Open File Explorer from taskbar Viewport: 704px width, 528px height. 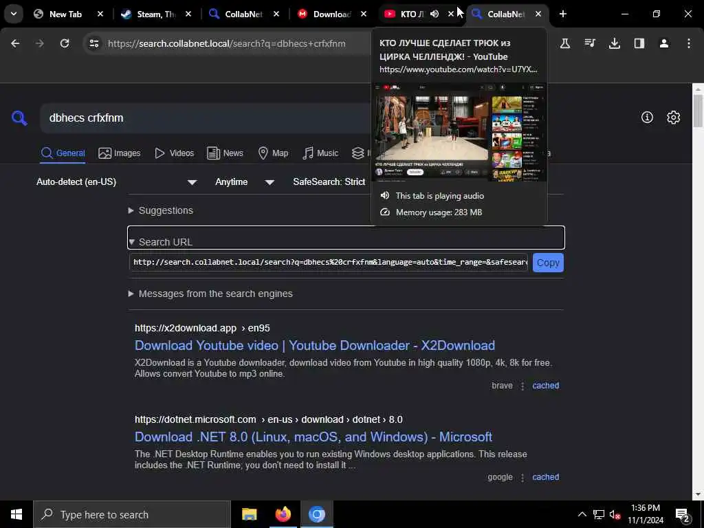click(x=249, y=514)
